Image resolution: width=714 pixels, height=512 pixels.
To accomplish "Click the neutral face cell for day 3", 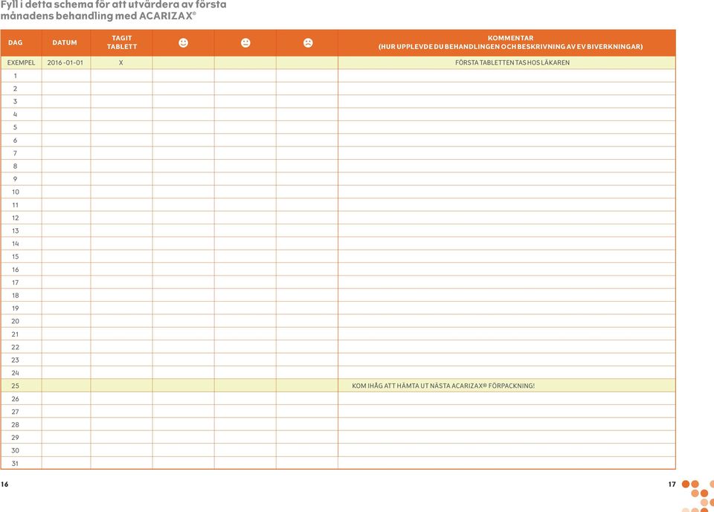I will click(245, 102).
